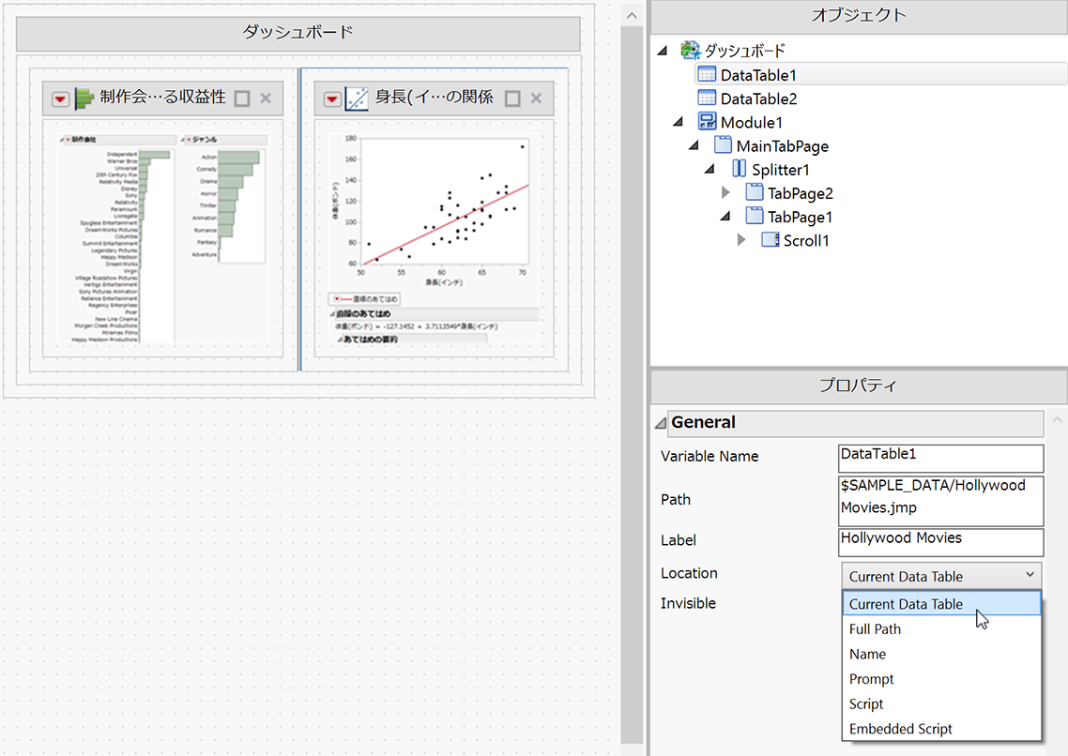Choose Current Data Table from Location list
This screenshot has height=756, width=1068.
(941, 604)
